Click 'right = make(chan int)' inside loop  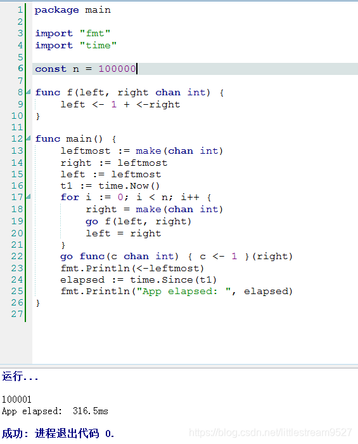(x=155, y=210)
